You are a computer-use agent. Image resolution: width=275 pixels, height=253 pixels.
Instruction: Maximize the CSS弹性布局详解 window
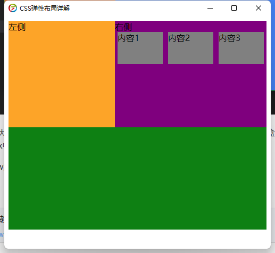(234, 8)
